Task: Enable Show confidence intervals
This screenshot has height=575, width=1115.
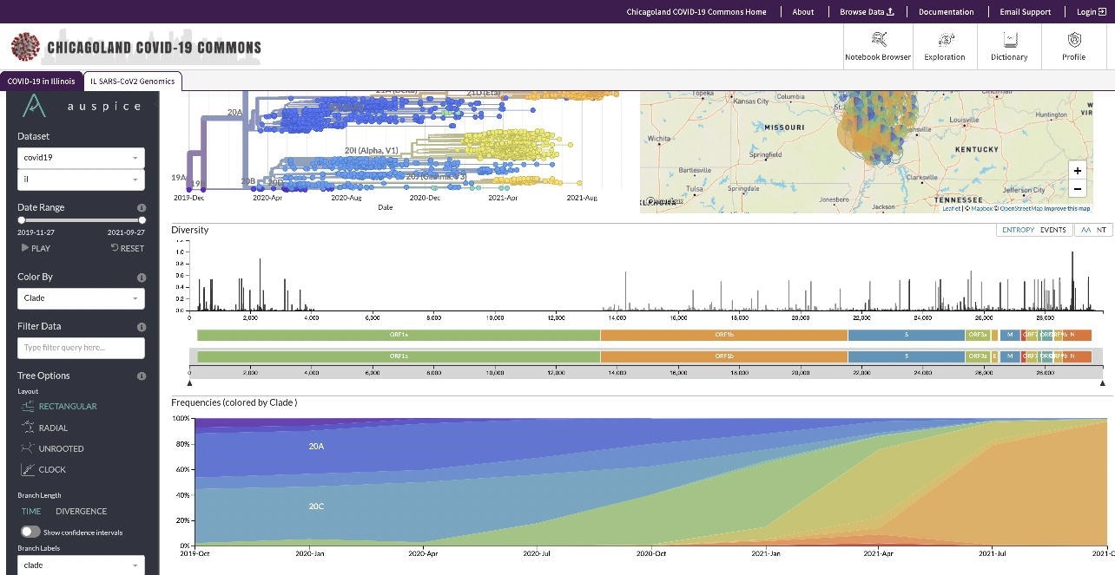Action: pyautogui.click(x=27, y=532)
